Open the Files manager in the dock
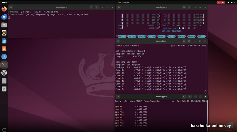Viewport: 237px width, 132px height. [4, 25]
